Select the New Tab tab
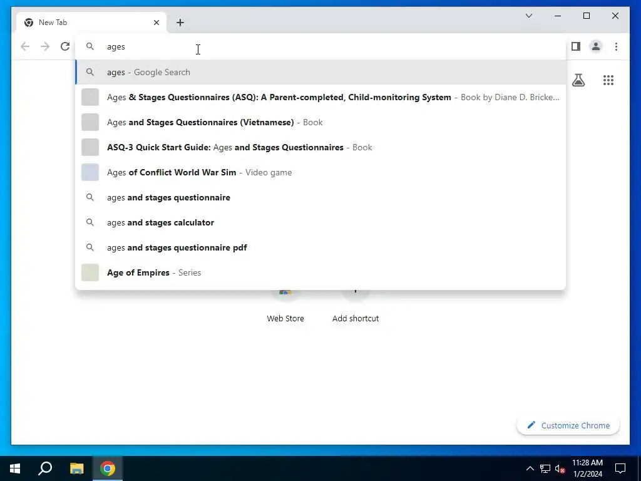The image size is (641, 481). tap(91, 23)
